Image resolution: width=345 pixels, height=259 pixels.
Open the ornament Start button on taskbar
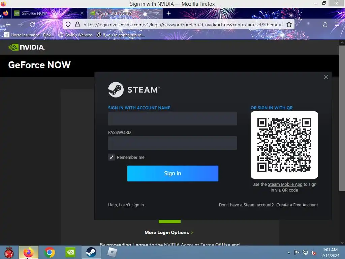coord(9,252)
